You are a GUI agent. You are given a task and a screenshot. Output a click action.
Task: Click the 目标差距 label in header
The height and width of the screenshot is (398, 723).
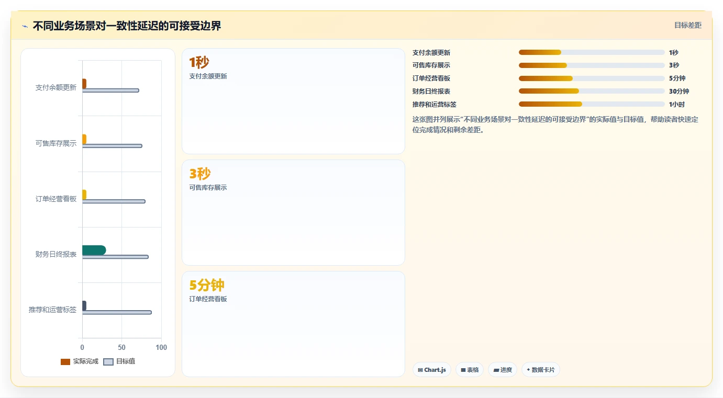tap(687, 25)
